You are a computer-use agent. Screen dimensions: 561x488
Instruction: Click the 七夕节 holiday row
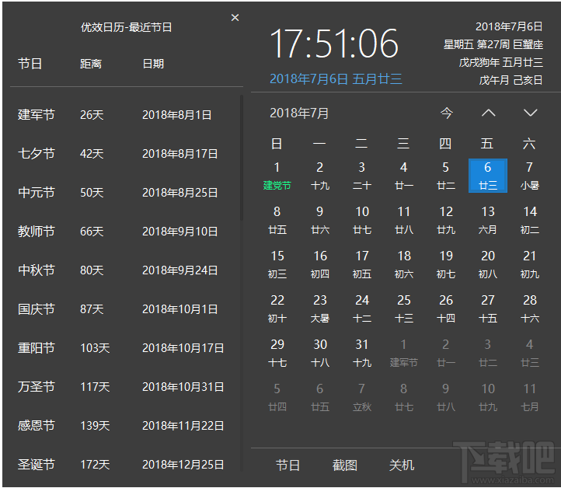120,154
